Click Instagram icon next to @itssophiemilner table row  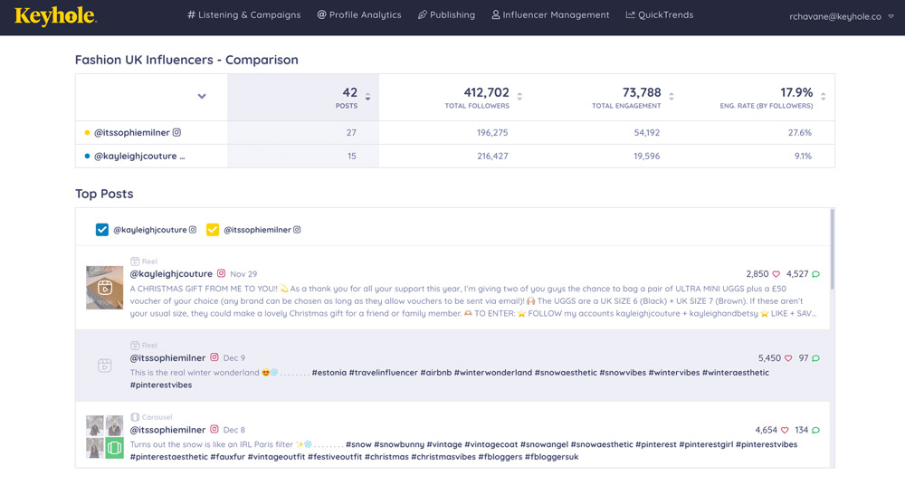click(x=176, y=132)
